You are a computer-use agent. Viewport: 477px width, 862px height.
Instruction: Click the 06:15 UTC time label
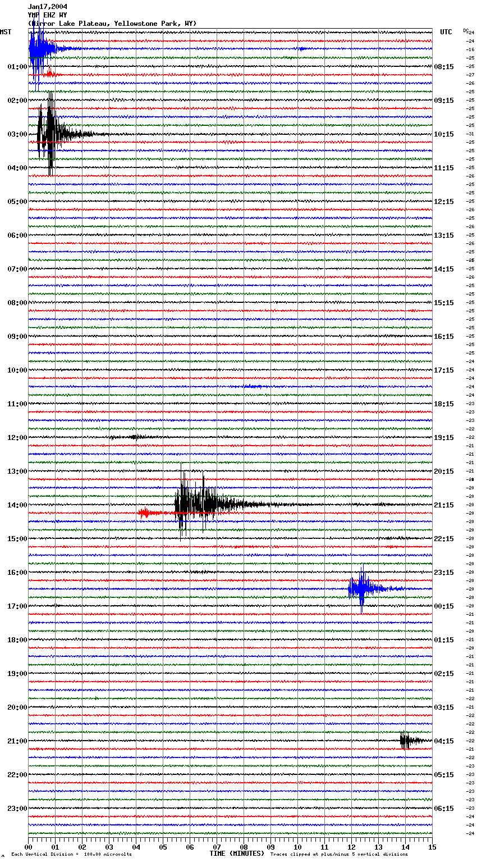click(444, 809)
